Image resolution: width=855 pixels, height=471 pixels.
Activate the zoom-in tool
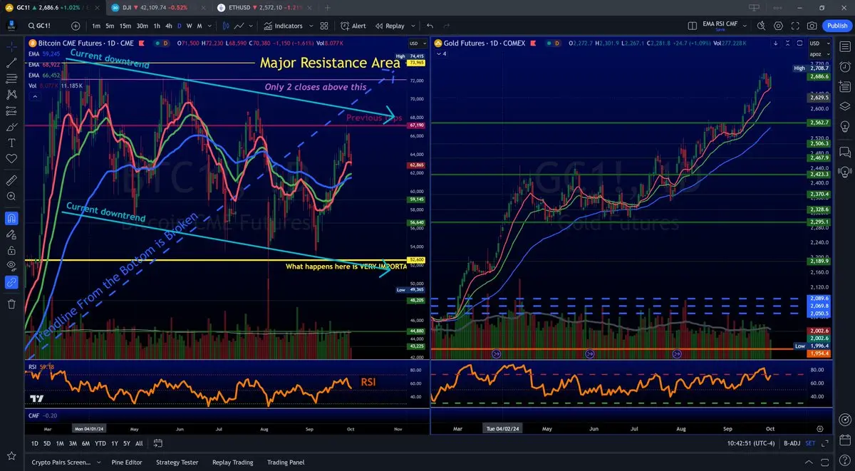click(x=11, y=196)
